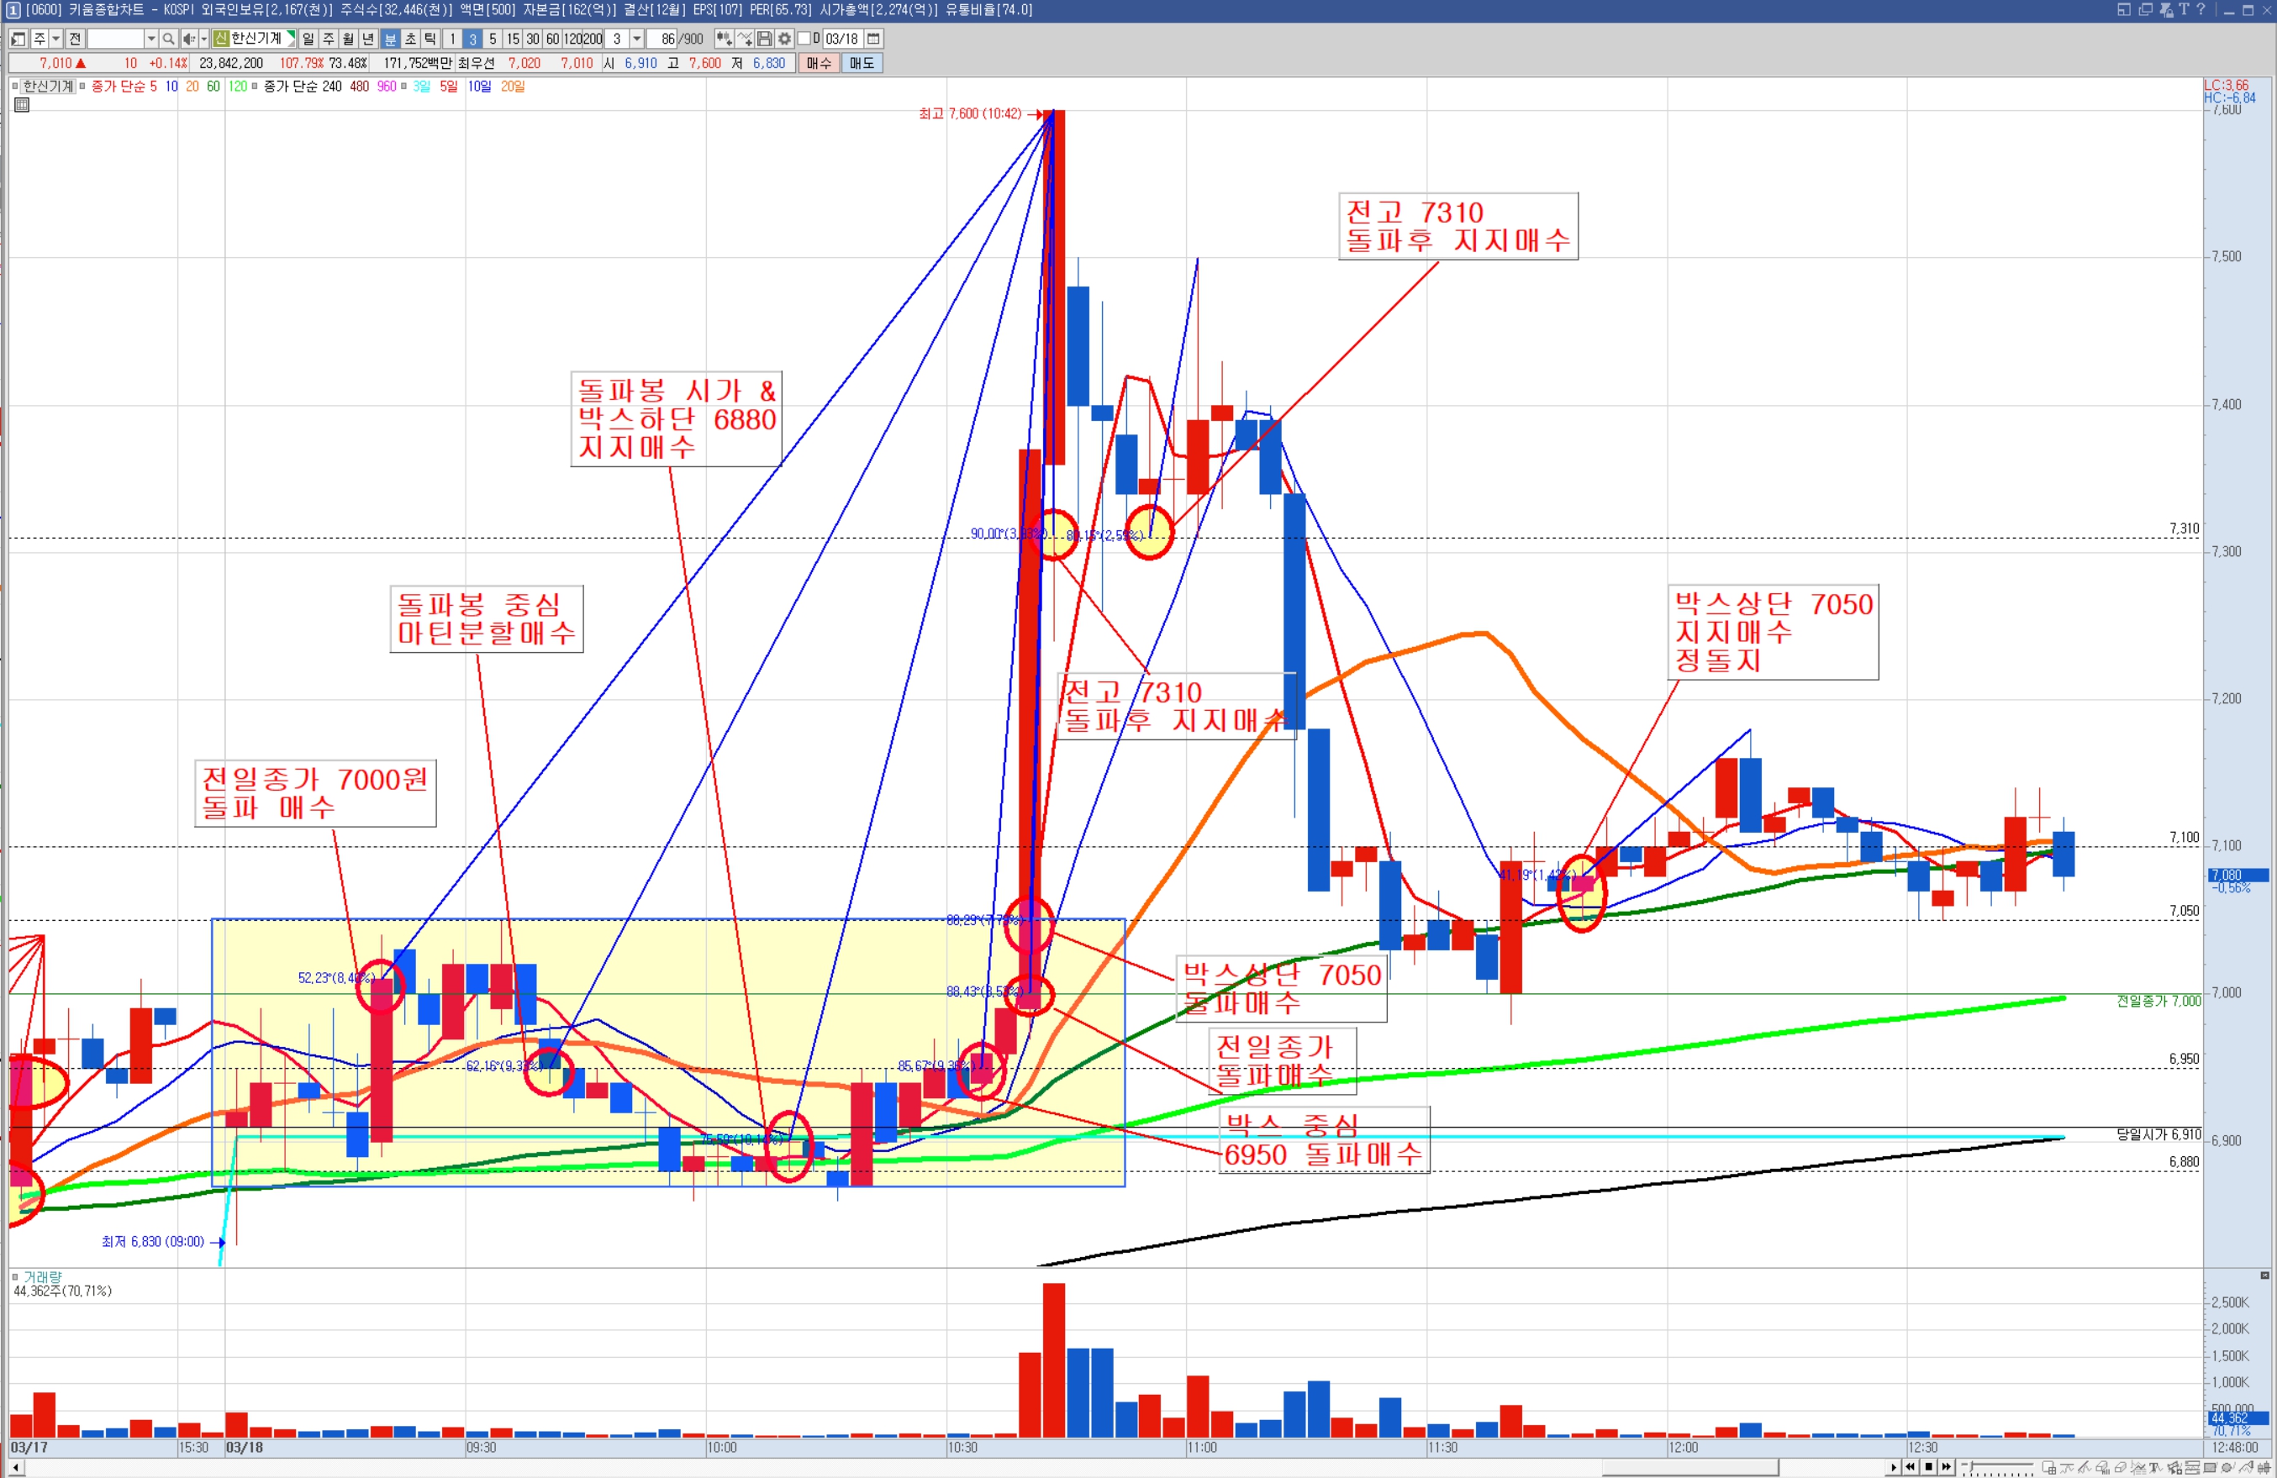Click the eraser tool in bottom toolbar
Image resolution: width=2277 pixels, height=1478 pixels.
(2121, 1467)
